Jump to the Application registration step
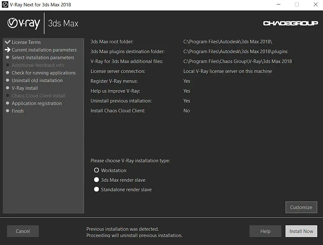The width and height of the screenshot is (323, 245). (37, 103)
